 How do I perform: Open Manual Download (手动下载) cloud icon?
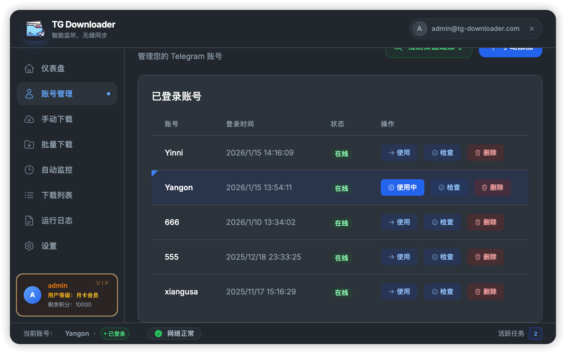coord(29,119)
